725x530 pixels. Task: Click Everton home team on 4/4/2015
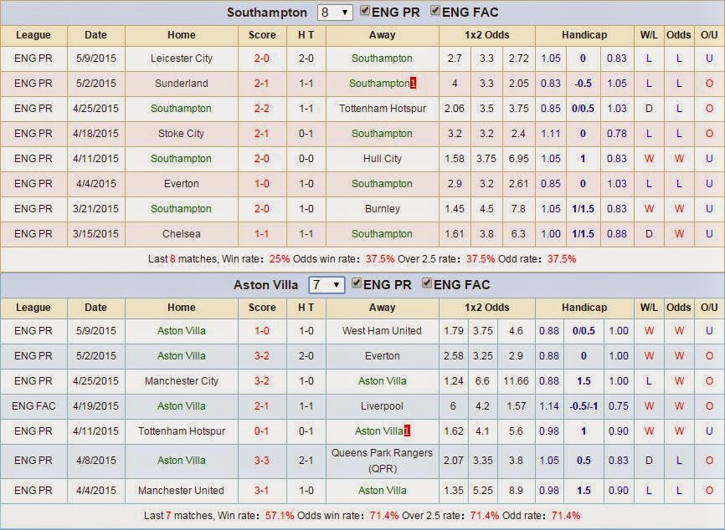(x=181, y=183)
